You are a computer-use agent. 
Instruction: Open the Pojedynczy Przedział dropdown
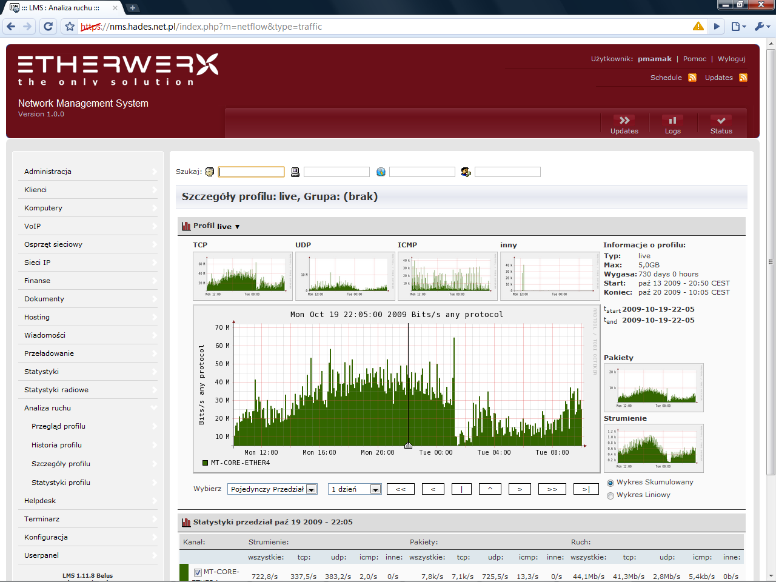click(272, 489)
